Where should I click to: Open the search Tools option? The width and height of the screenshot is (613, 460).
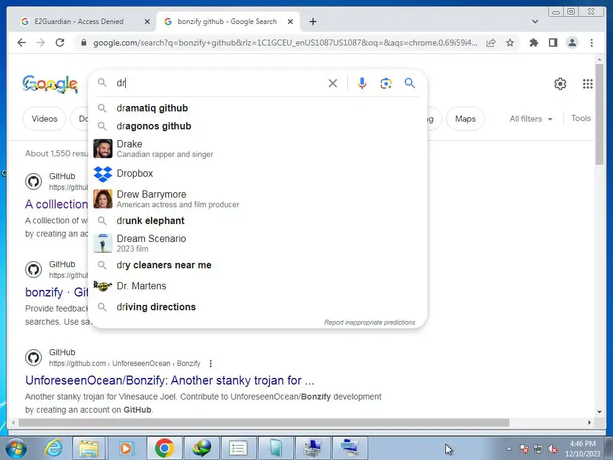coord(581,118)
